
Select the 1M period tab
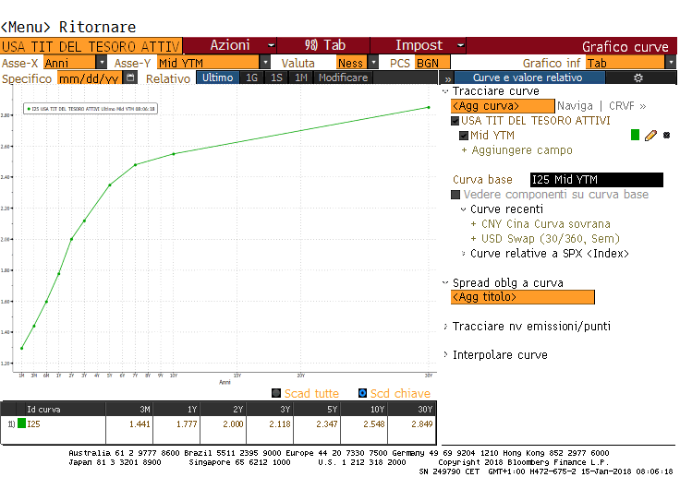tap(301, 78)
